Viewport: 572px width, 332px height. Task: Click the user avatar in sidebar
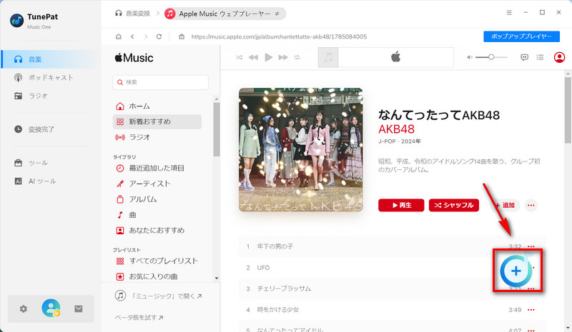[51, 308]
